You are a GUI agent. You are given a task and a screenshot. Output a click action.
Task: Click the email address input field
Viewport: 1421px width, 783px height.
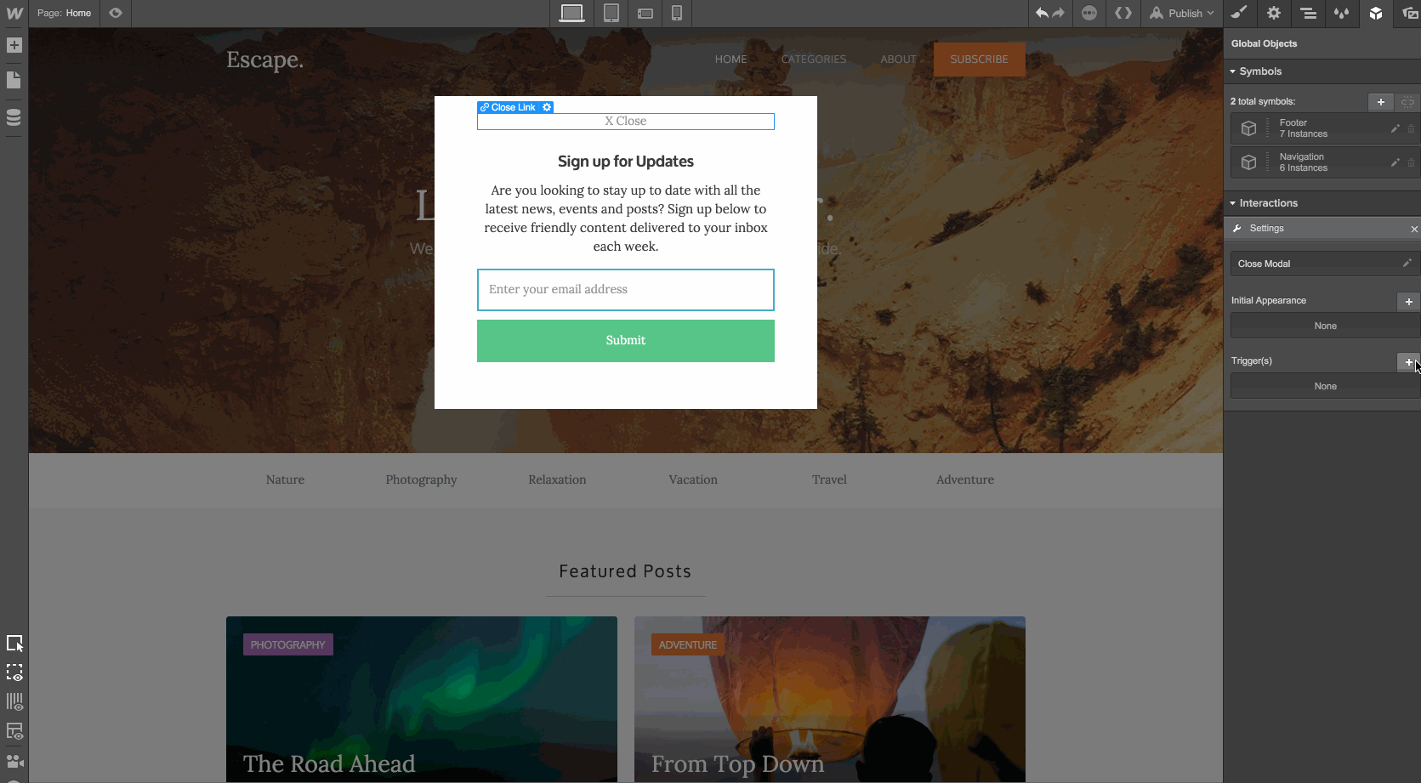click(626, 290)
